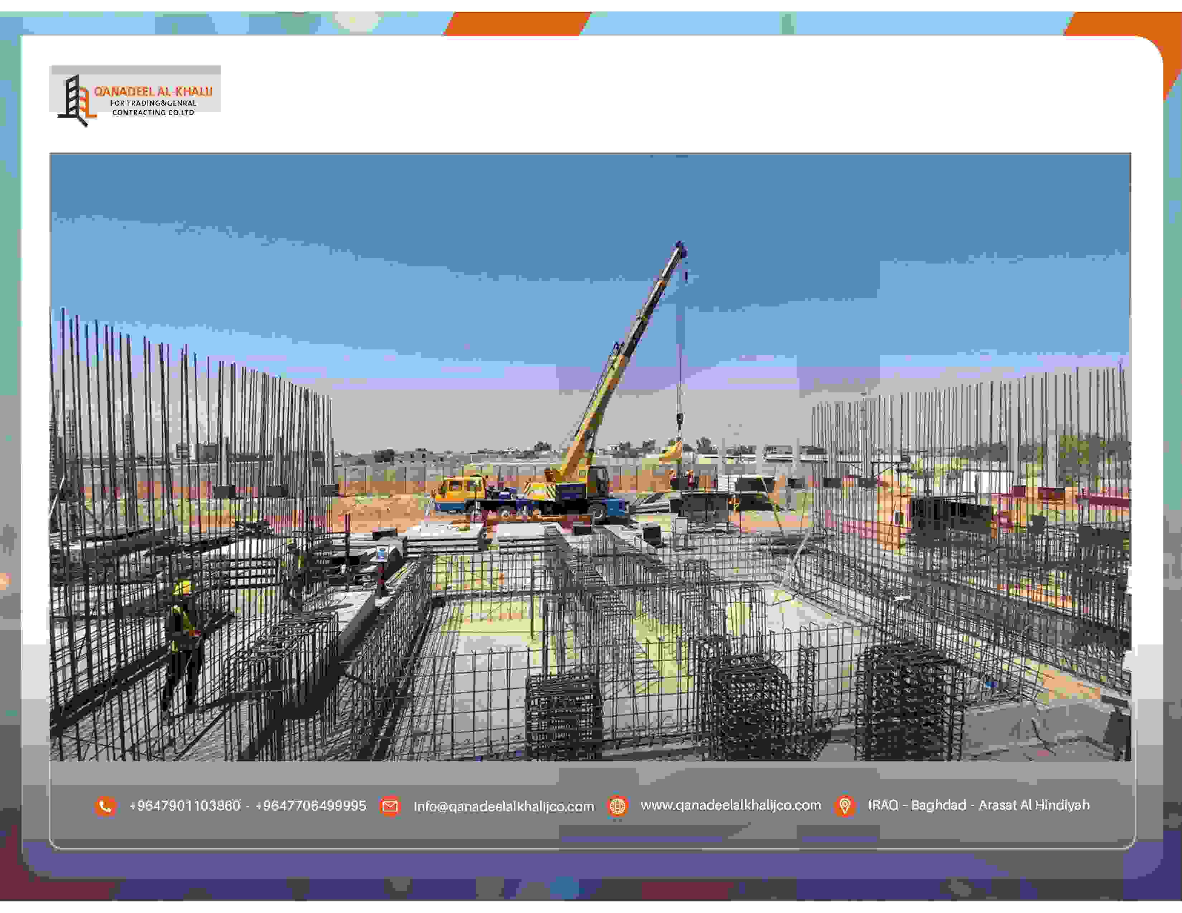
Task: Click 'CONTRACTING CO.LTD' text in logo
Action: click(153, 112)
